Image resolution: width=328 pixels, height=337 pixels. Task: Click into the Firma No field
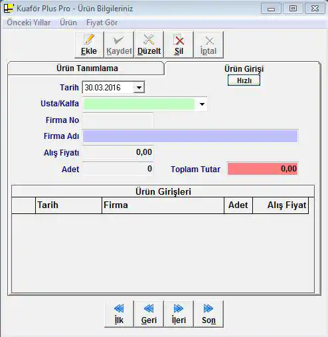118,120
